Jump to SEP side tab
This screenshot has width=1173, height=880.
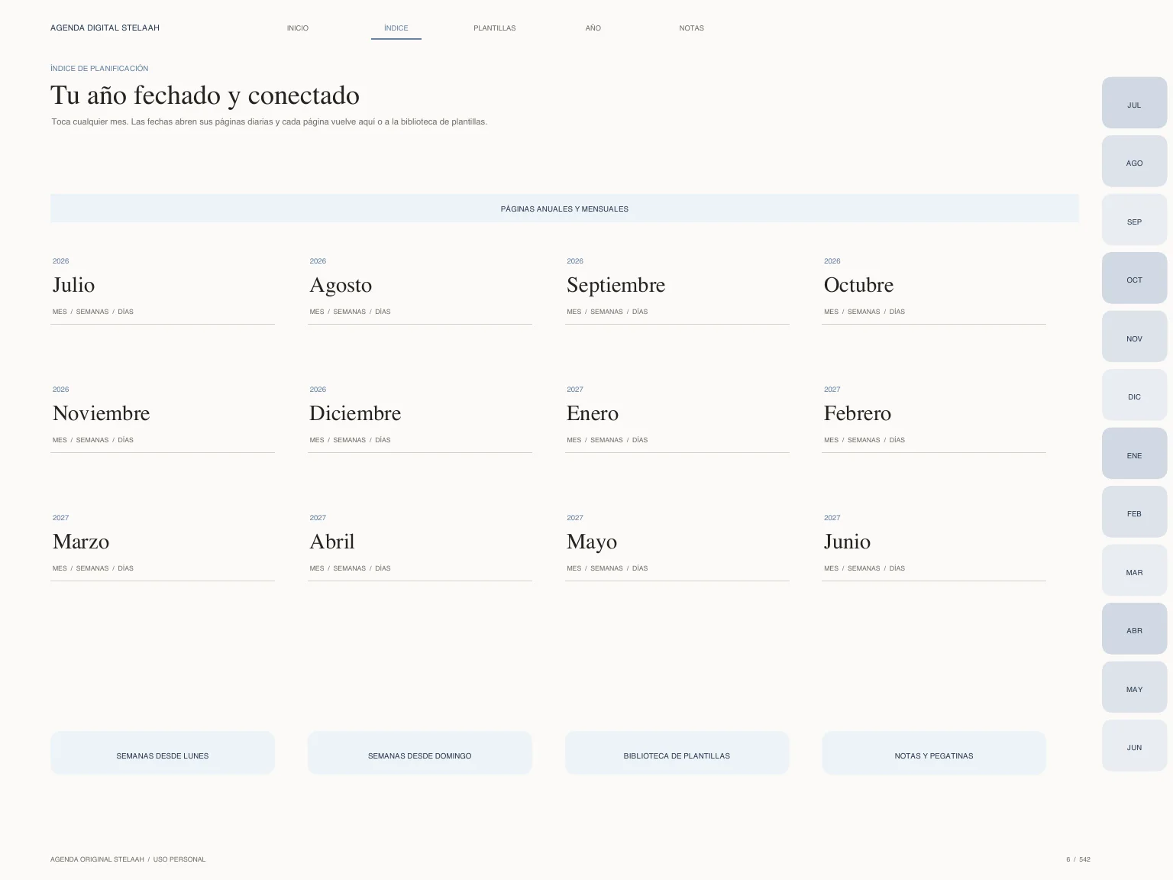pyautogui.click(x=1134, y=220)
